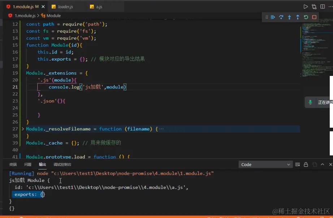
Task: Continue debugging
Action: pos(273,17)
